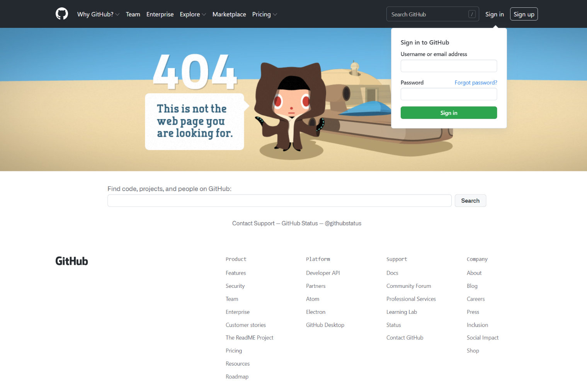Open Atom footer link
Image resolution: width=587 pixels, height=390 pixels.
pos(313,299)
